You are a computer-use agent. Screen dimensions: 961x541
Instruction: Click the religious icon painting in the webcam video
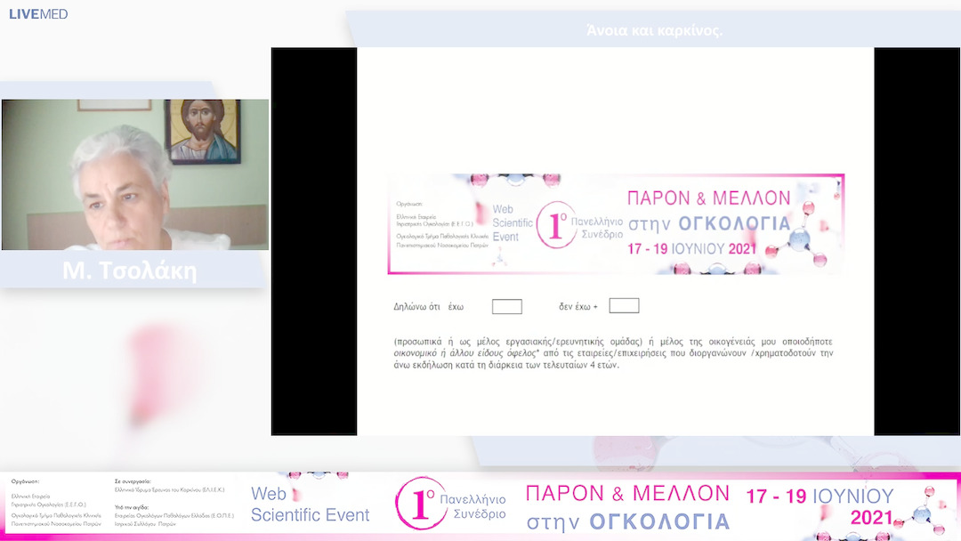202,131
